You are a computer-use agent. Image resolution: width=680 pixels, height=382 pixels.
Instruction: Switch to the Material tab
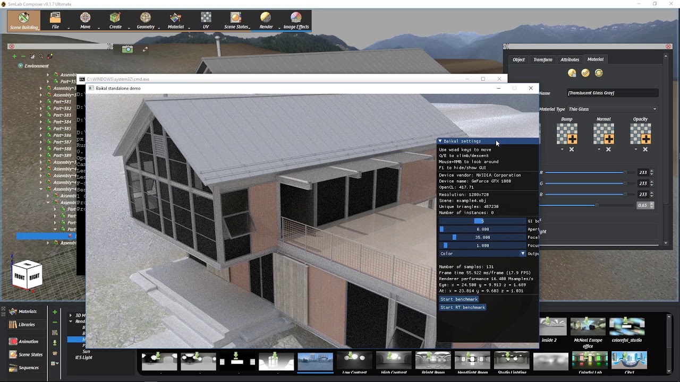point(596,59)
